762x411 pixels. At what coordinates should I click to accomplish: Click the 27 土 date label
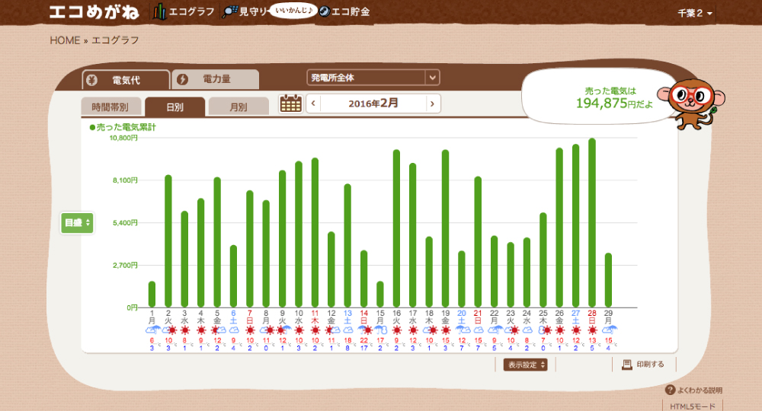(x=576, y=317)
